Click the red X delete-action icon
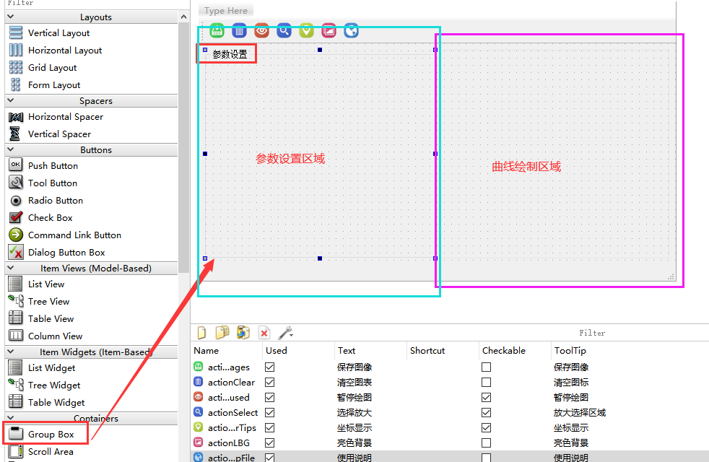Screen dimensions: 709x462 [263, 332]
